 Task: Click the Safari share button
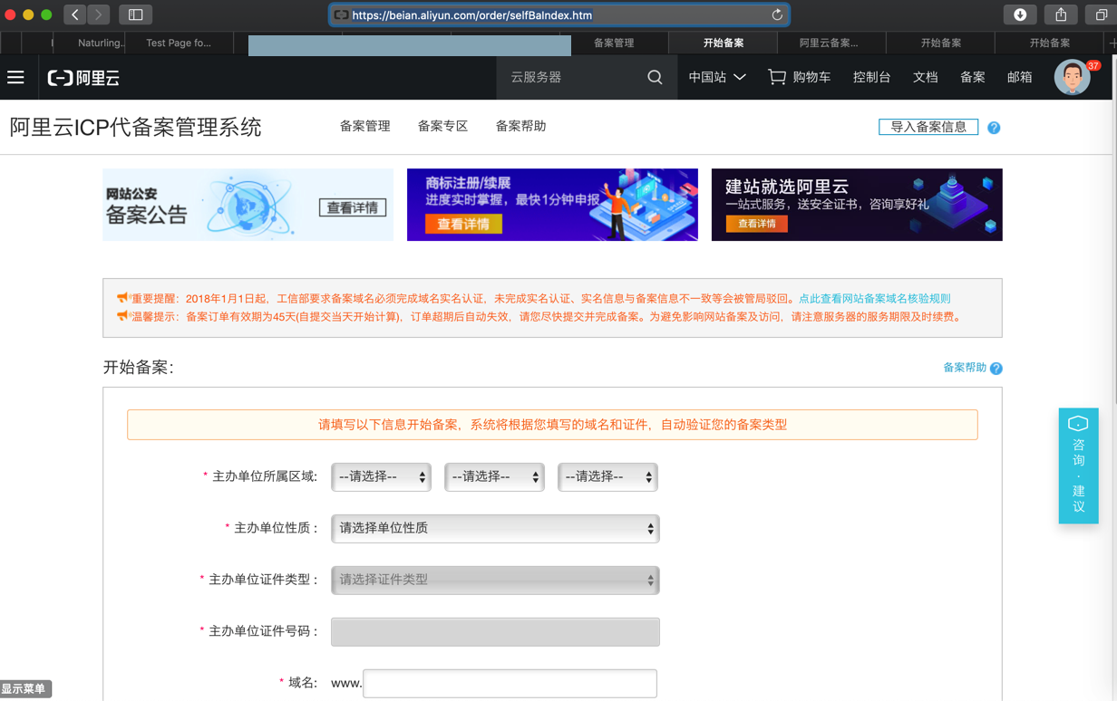point(1061,14)
